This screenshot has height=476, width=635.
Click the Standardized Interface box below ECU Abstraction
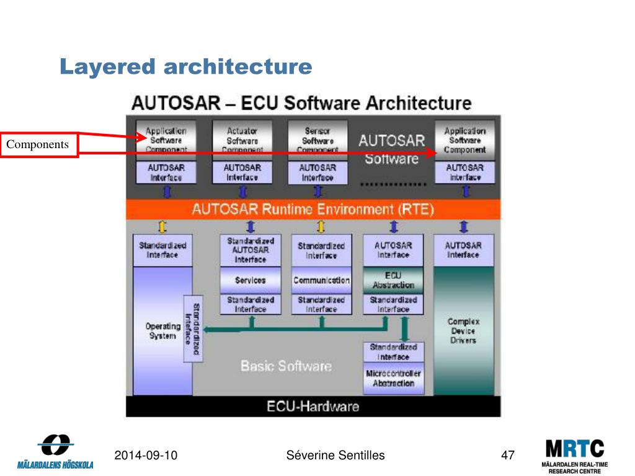[x=393, y=304]
